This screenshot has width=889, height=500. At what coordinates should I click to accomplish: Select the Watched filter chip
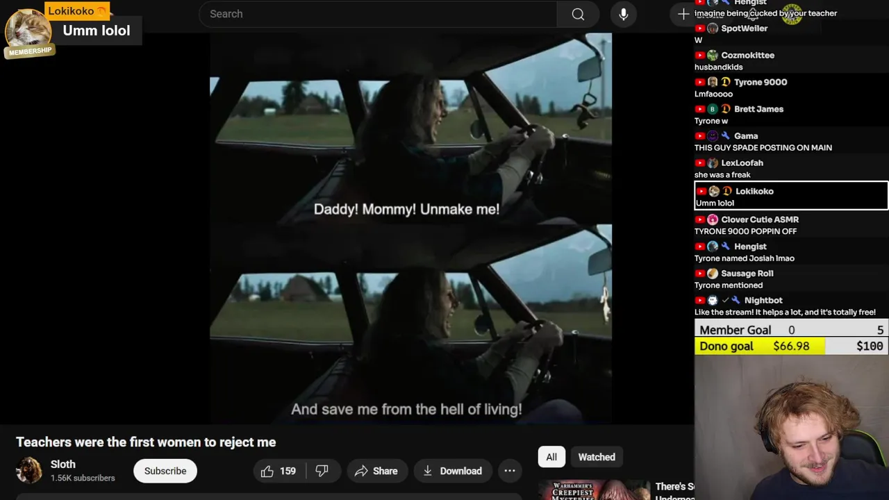(597, 457)
